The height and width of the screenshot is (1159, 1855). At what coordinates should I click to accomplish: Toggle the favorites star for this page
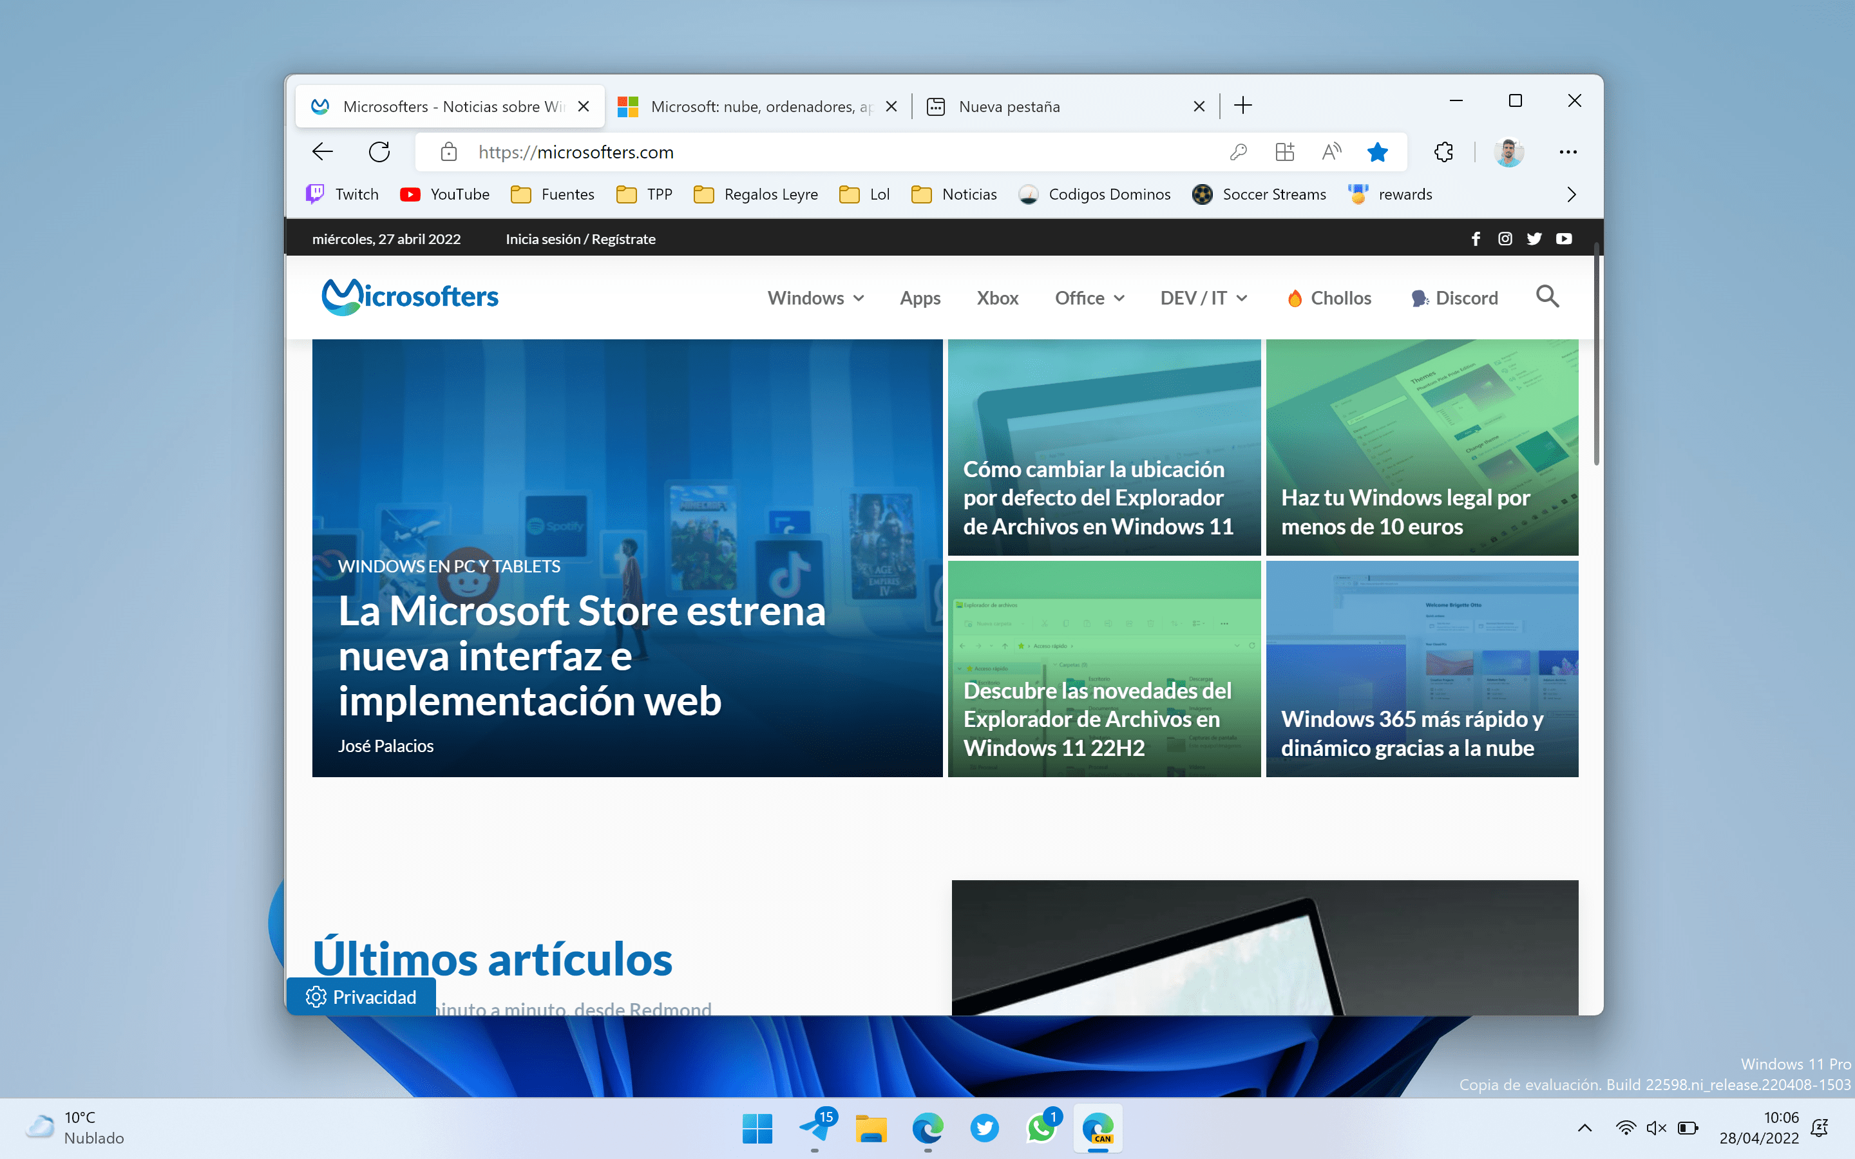(x=1376, y=152)
